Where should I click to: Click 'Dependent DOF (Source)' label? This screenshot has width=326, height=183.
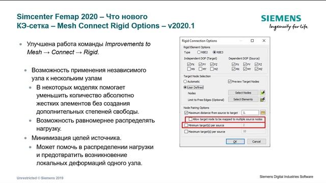[244, 58]
